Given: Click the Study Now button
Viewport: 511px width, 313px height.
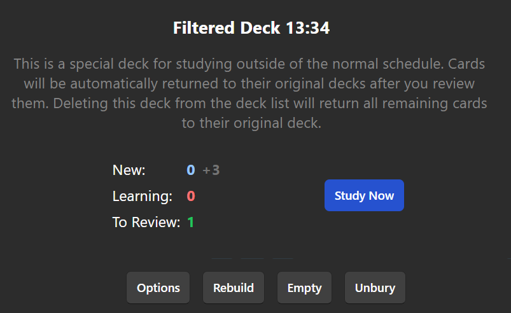Looking at the screenshot, I should click(x=364, y=195).
